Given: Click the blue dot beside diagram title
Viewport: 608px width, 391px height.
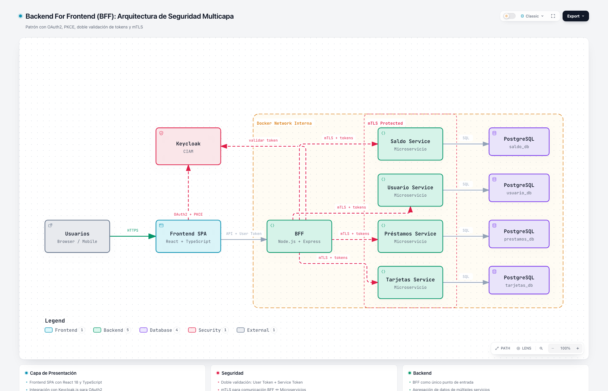Looking at the screenshot, I should click(20, 16).
